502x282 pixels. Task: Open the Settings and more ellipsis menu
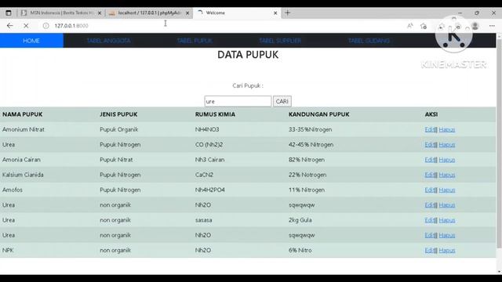point(492,26)
